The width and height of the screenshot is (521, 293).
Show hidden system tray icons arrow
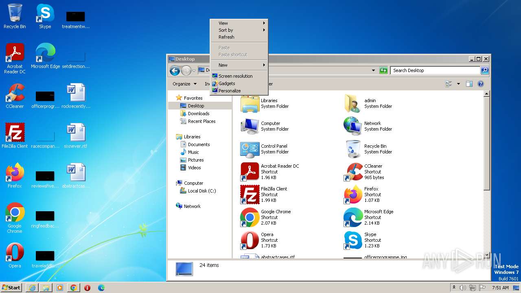click(x=454, y=288)
